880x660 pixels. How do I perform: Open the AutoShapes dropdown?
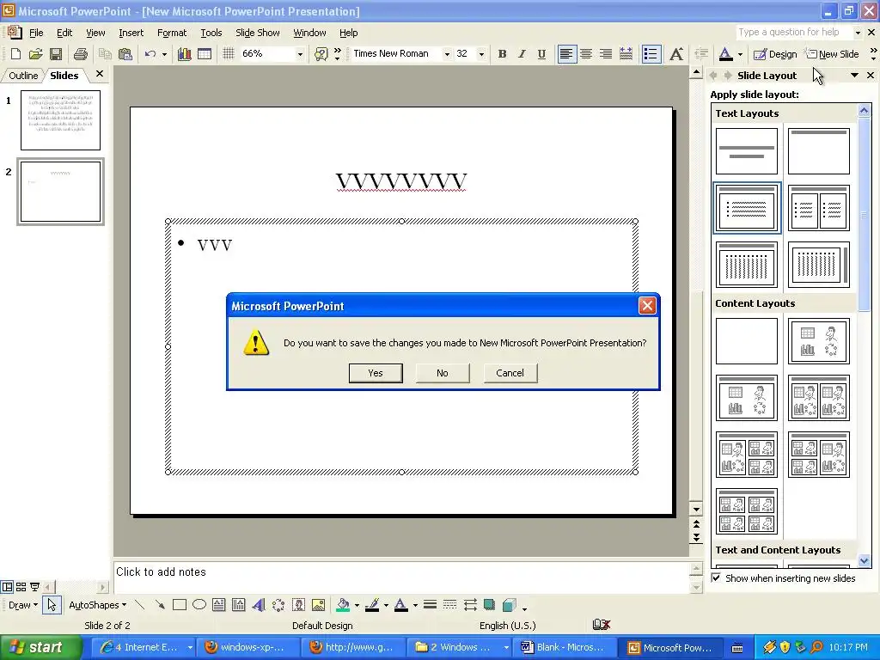(97, 605)
